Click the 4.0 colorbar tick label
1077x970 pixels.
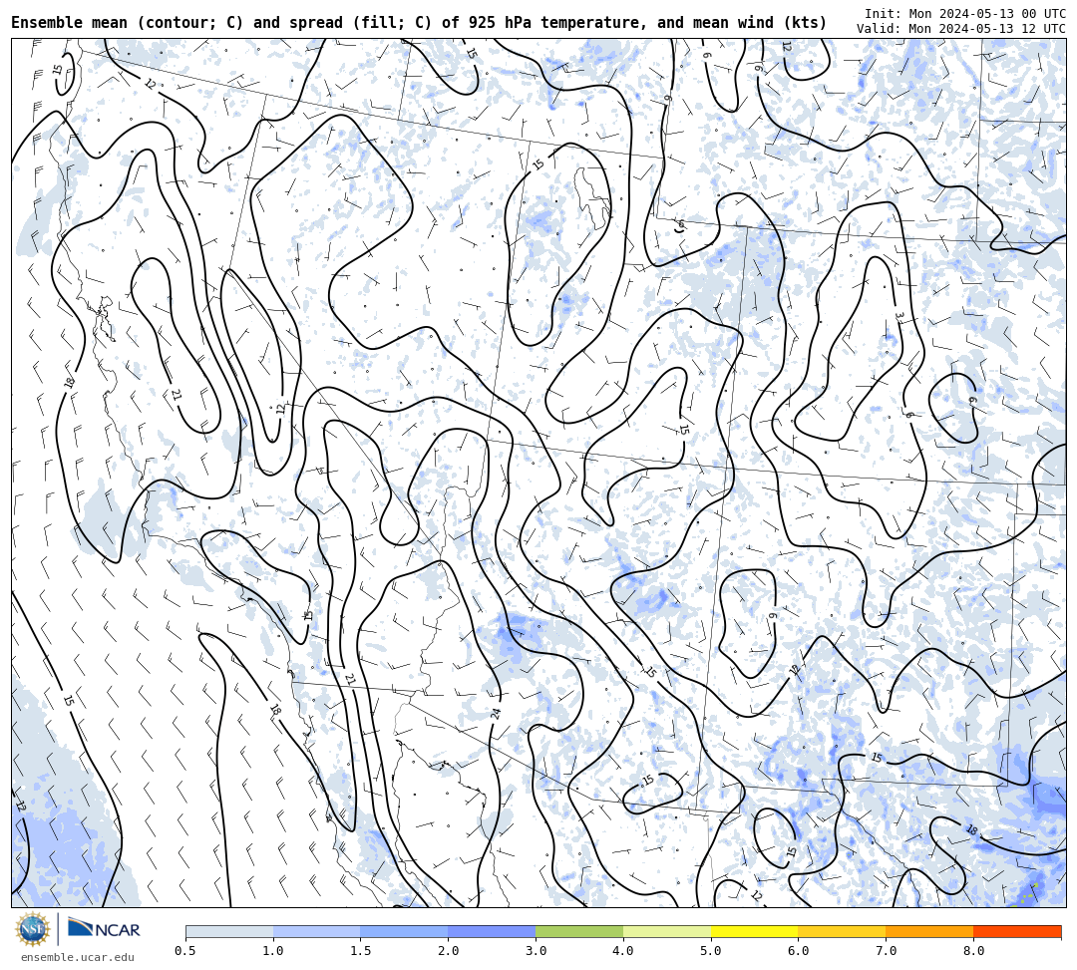click(x=623, y=951)
